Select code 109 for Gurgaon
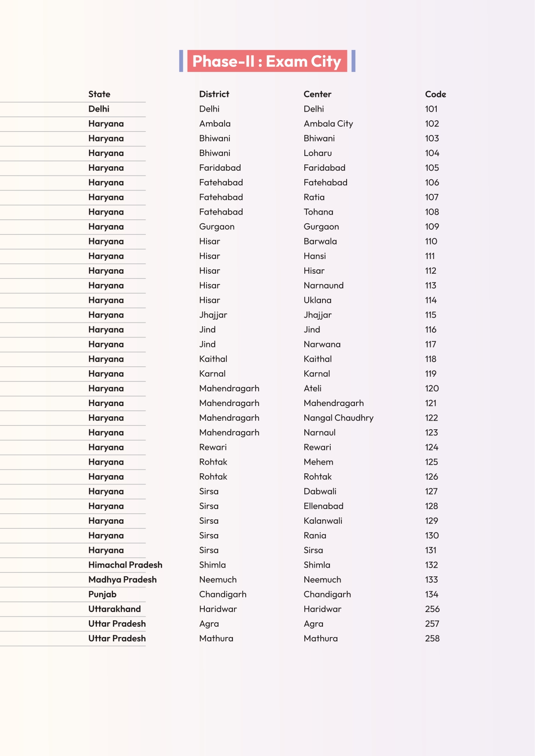The height and width of the screenshot is (756, 535). (x=432, y=227)
